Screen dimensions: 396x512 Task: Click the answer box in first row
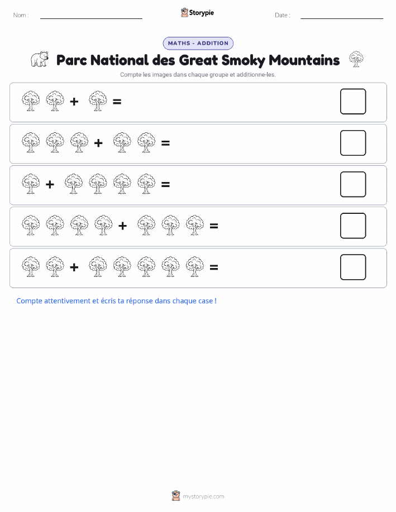point(353,102)
